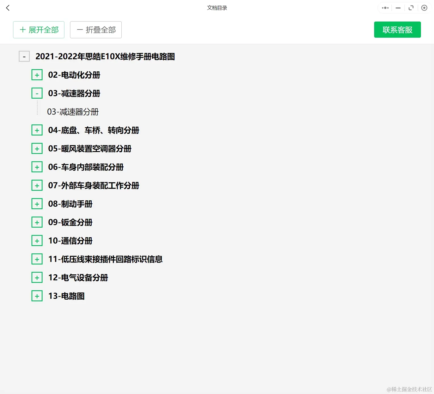The width and height of the screenshot is (434, 394).
Task: Select the 10-通信分册 chapter title
Action: tap(70, 240)
